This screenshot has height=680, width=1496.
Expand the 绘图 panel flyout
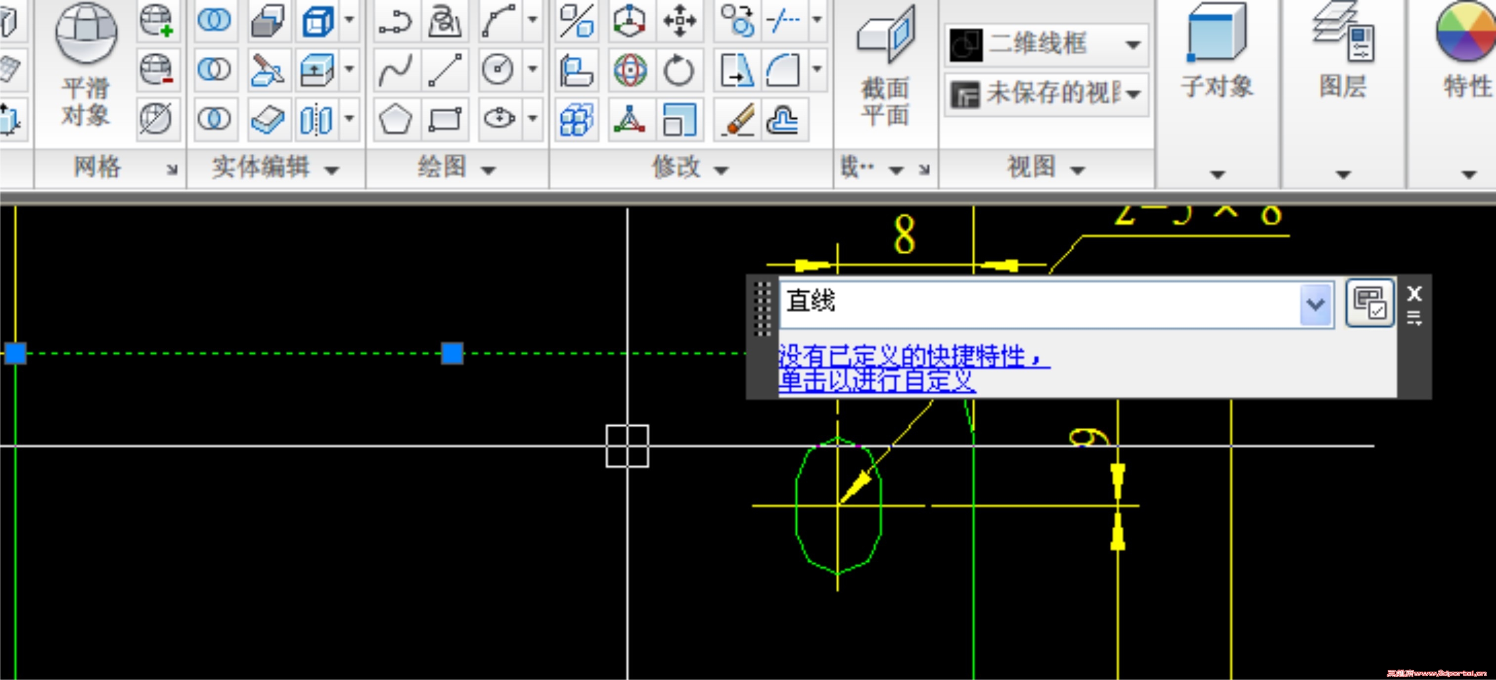(x=489, y=169)
